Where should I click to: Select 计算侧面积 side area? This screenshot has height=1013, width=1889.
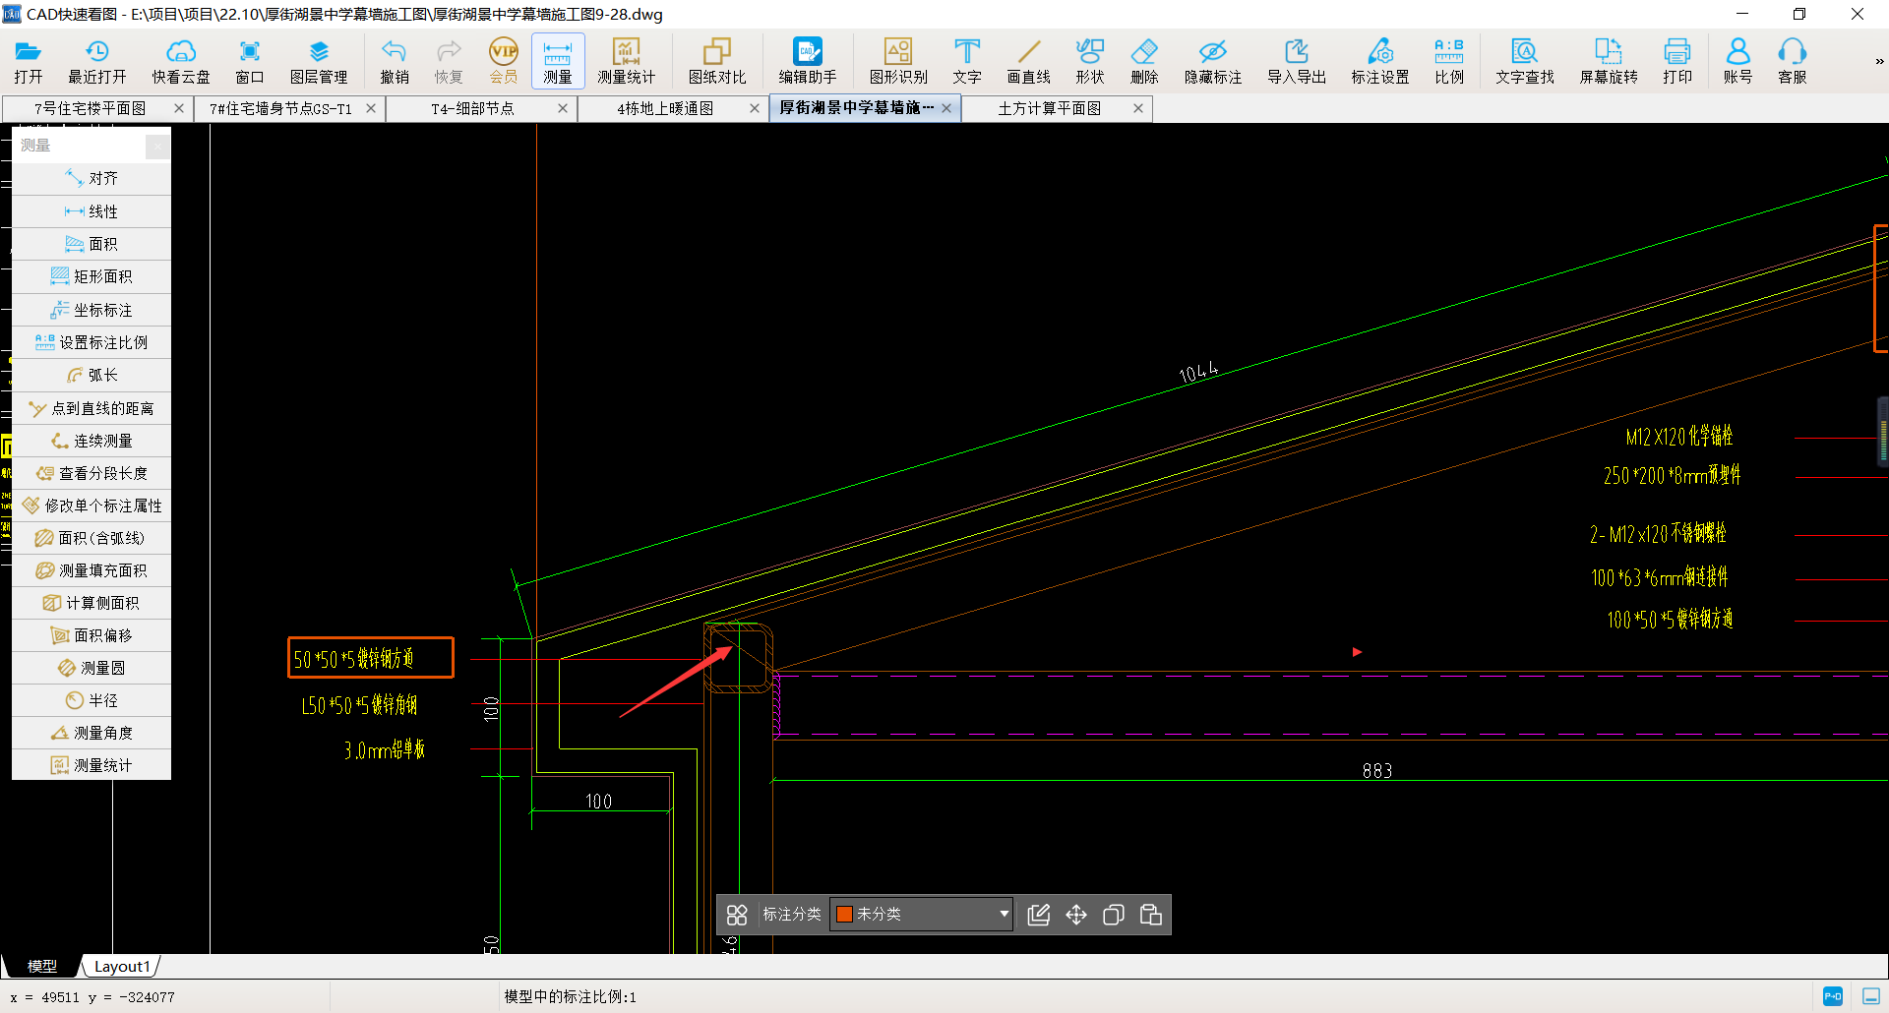tap(91, 603)
